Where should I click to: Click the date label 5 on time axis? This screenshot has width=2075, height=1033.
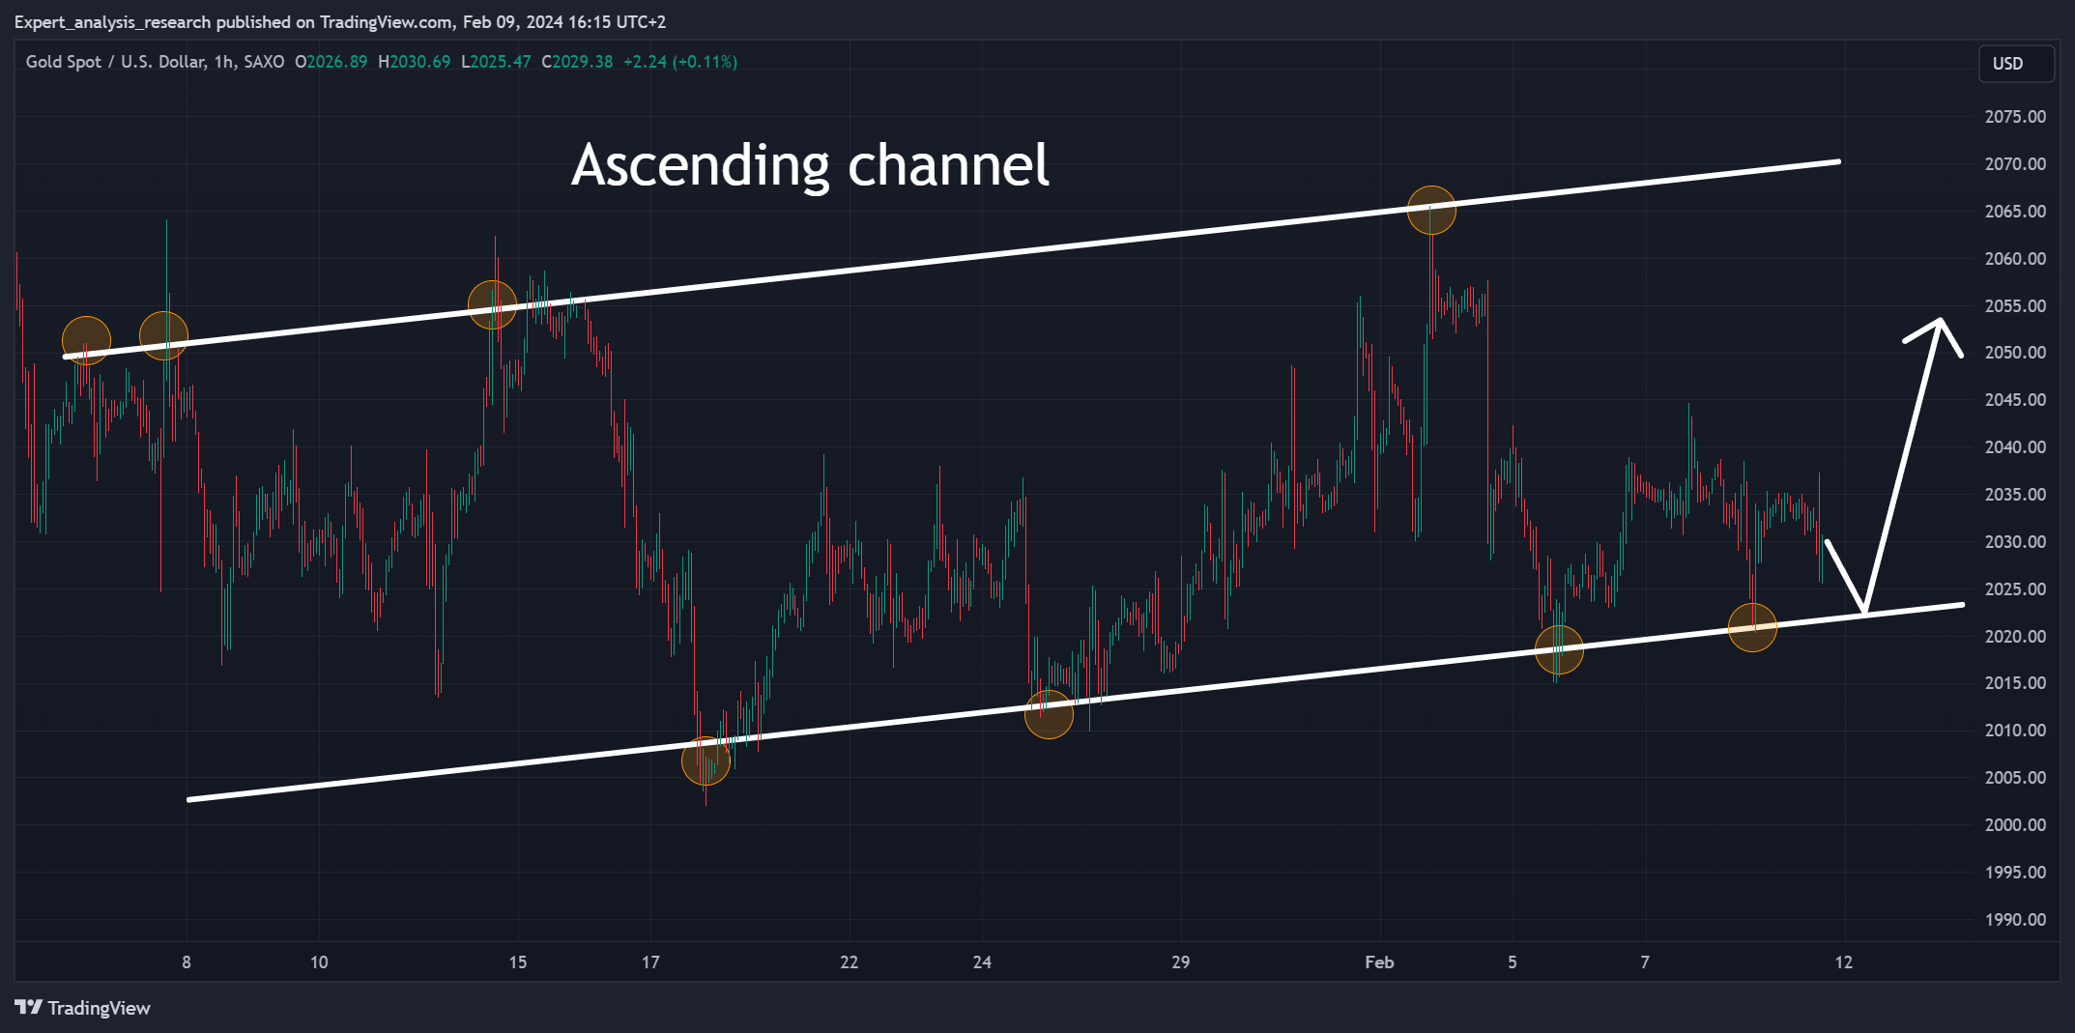click(1513, 962)
